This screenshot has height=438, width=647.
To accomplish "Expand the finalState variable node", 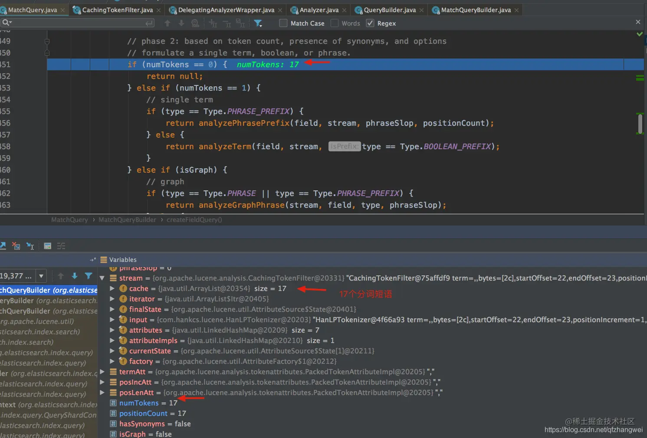I will tap(112, 310).
